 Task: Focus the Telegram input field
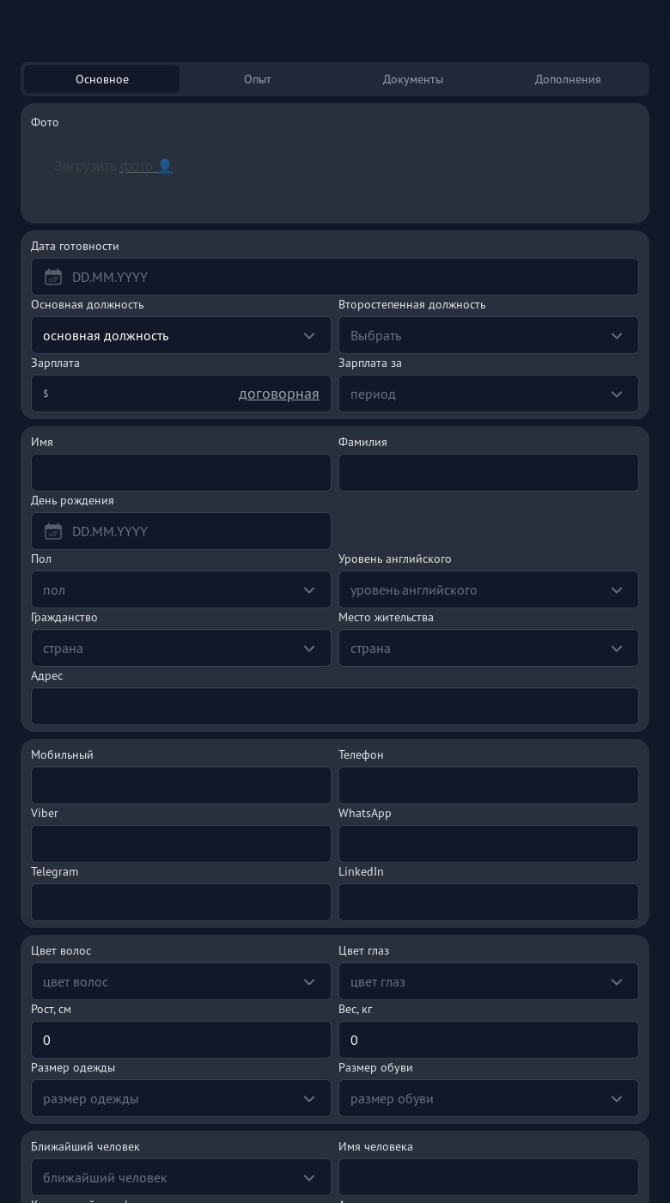click(x=180, y=902)
